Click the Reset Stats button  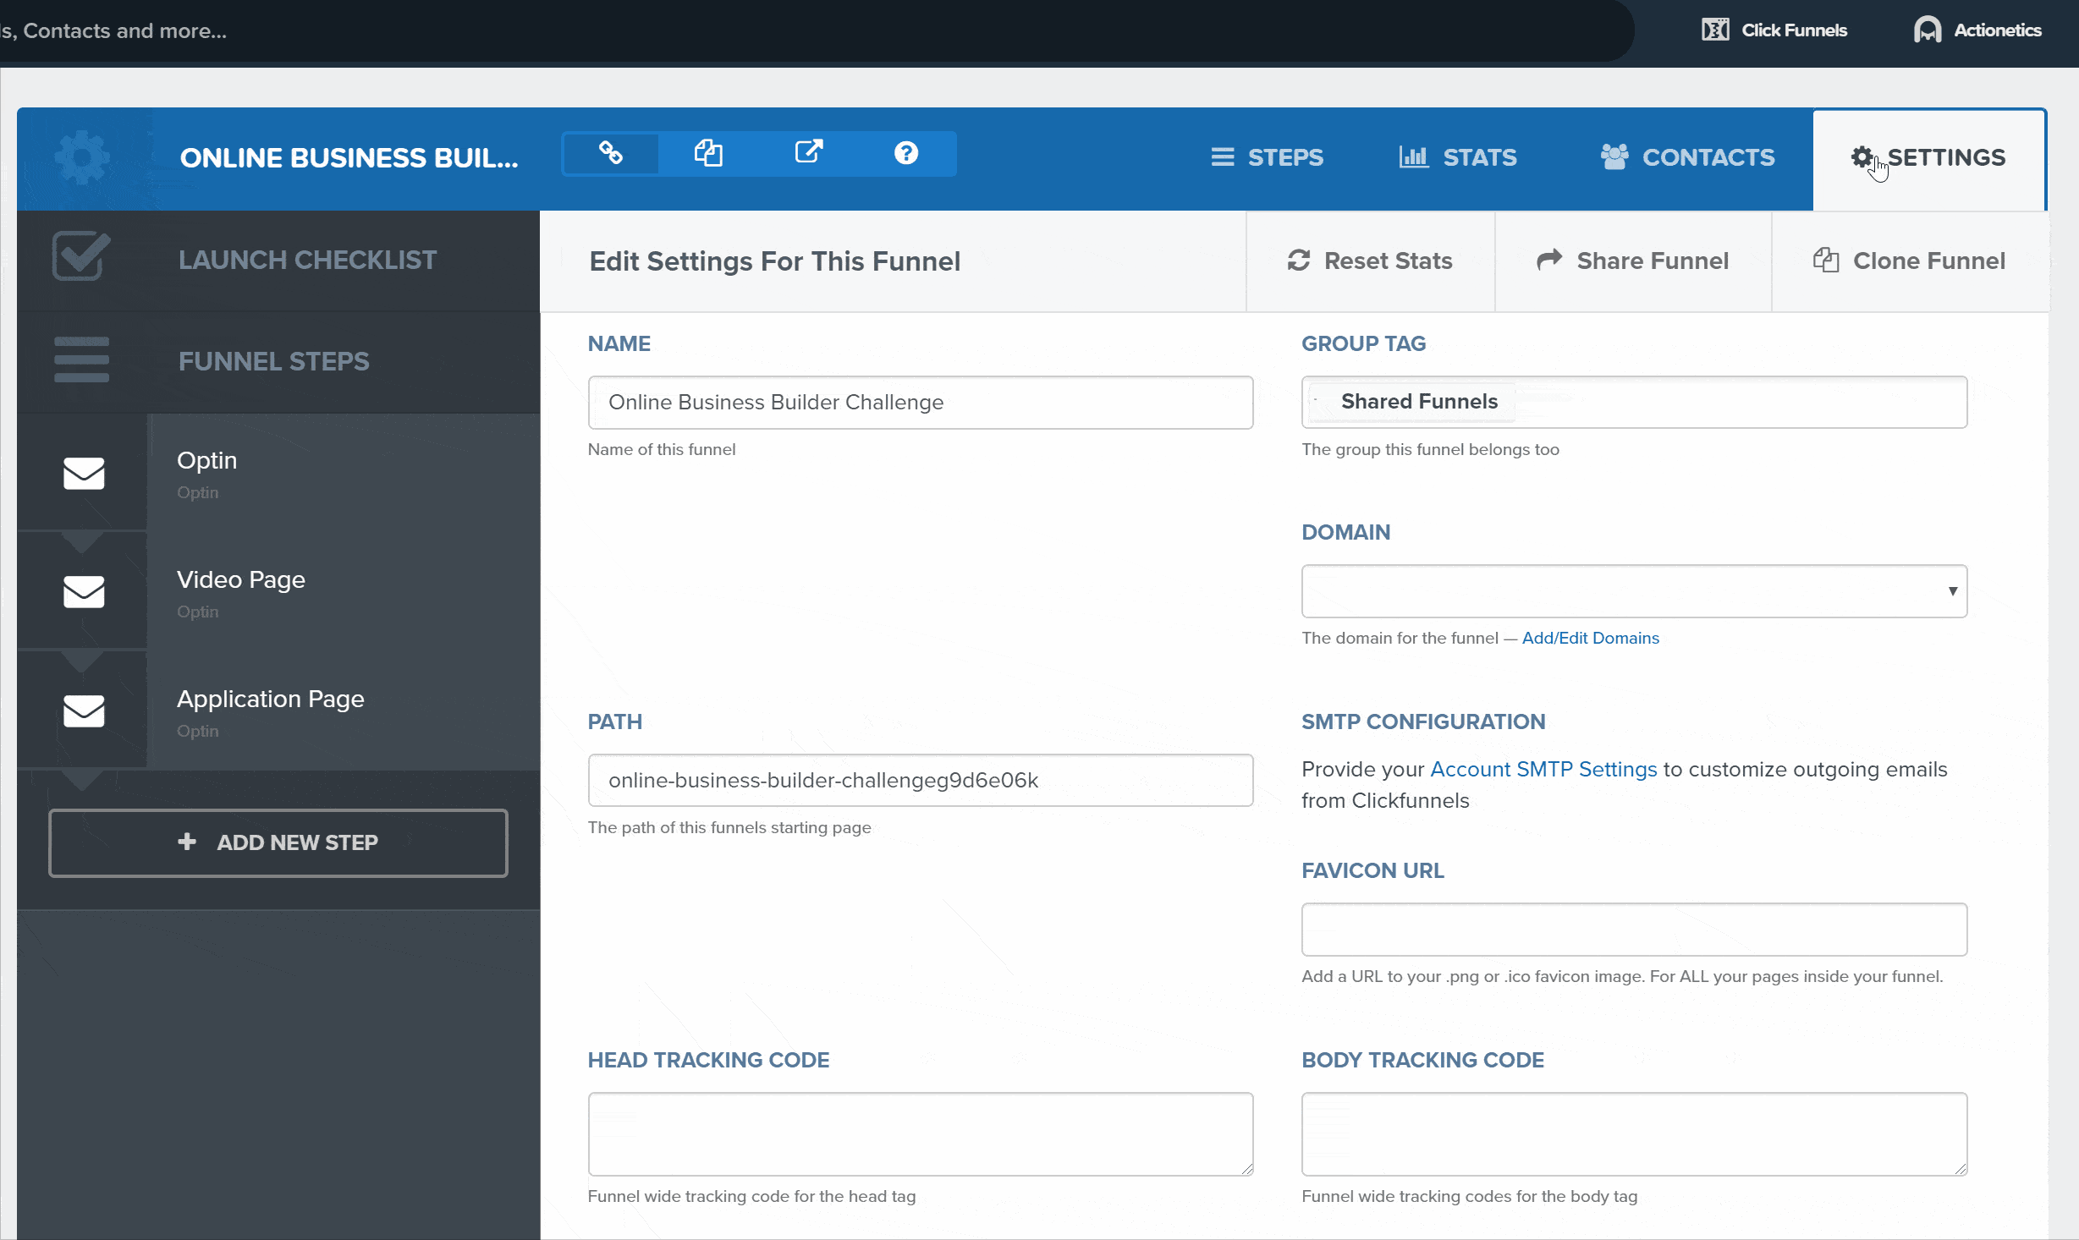(x=1370, y=261)
